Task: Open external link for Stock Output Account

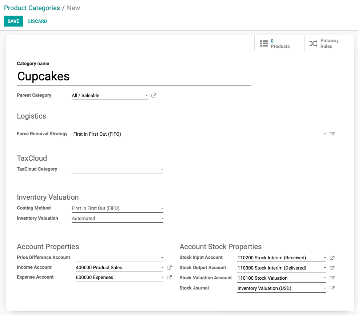Action: (x=332, y=268)
